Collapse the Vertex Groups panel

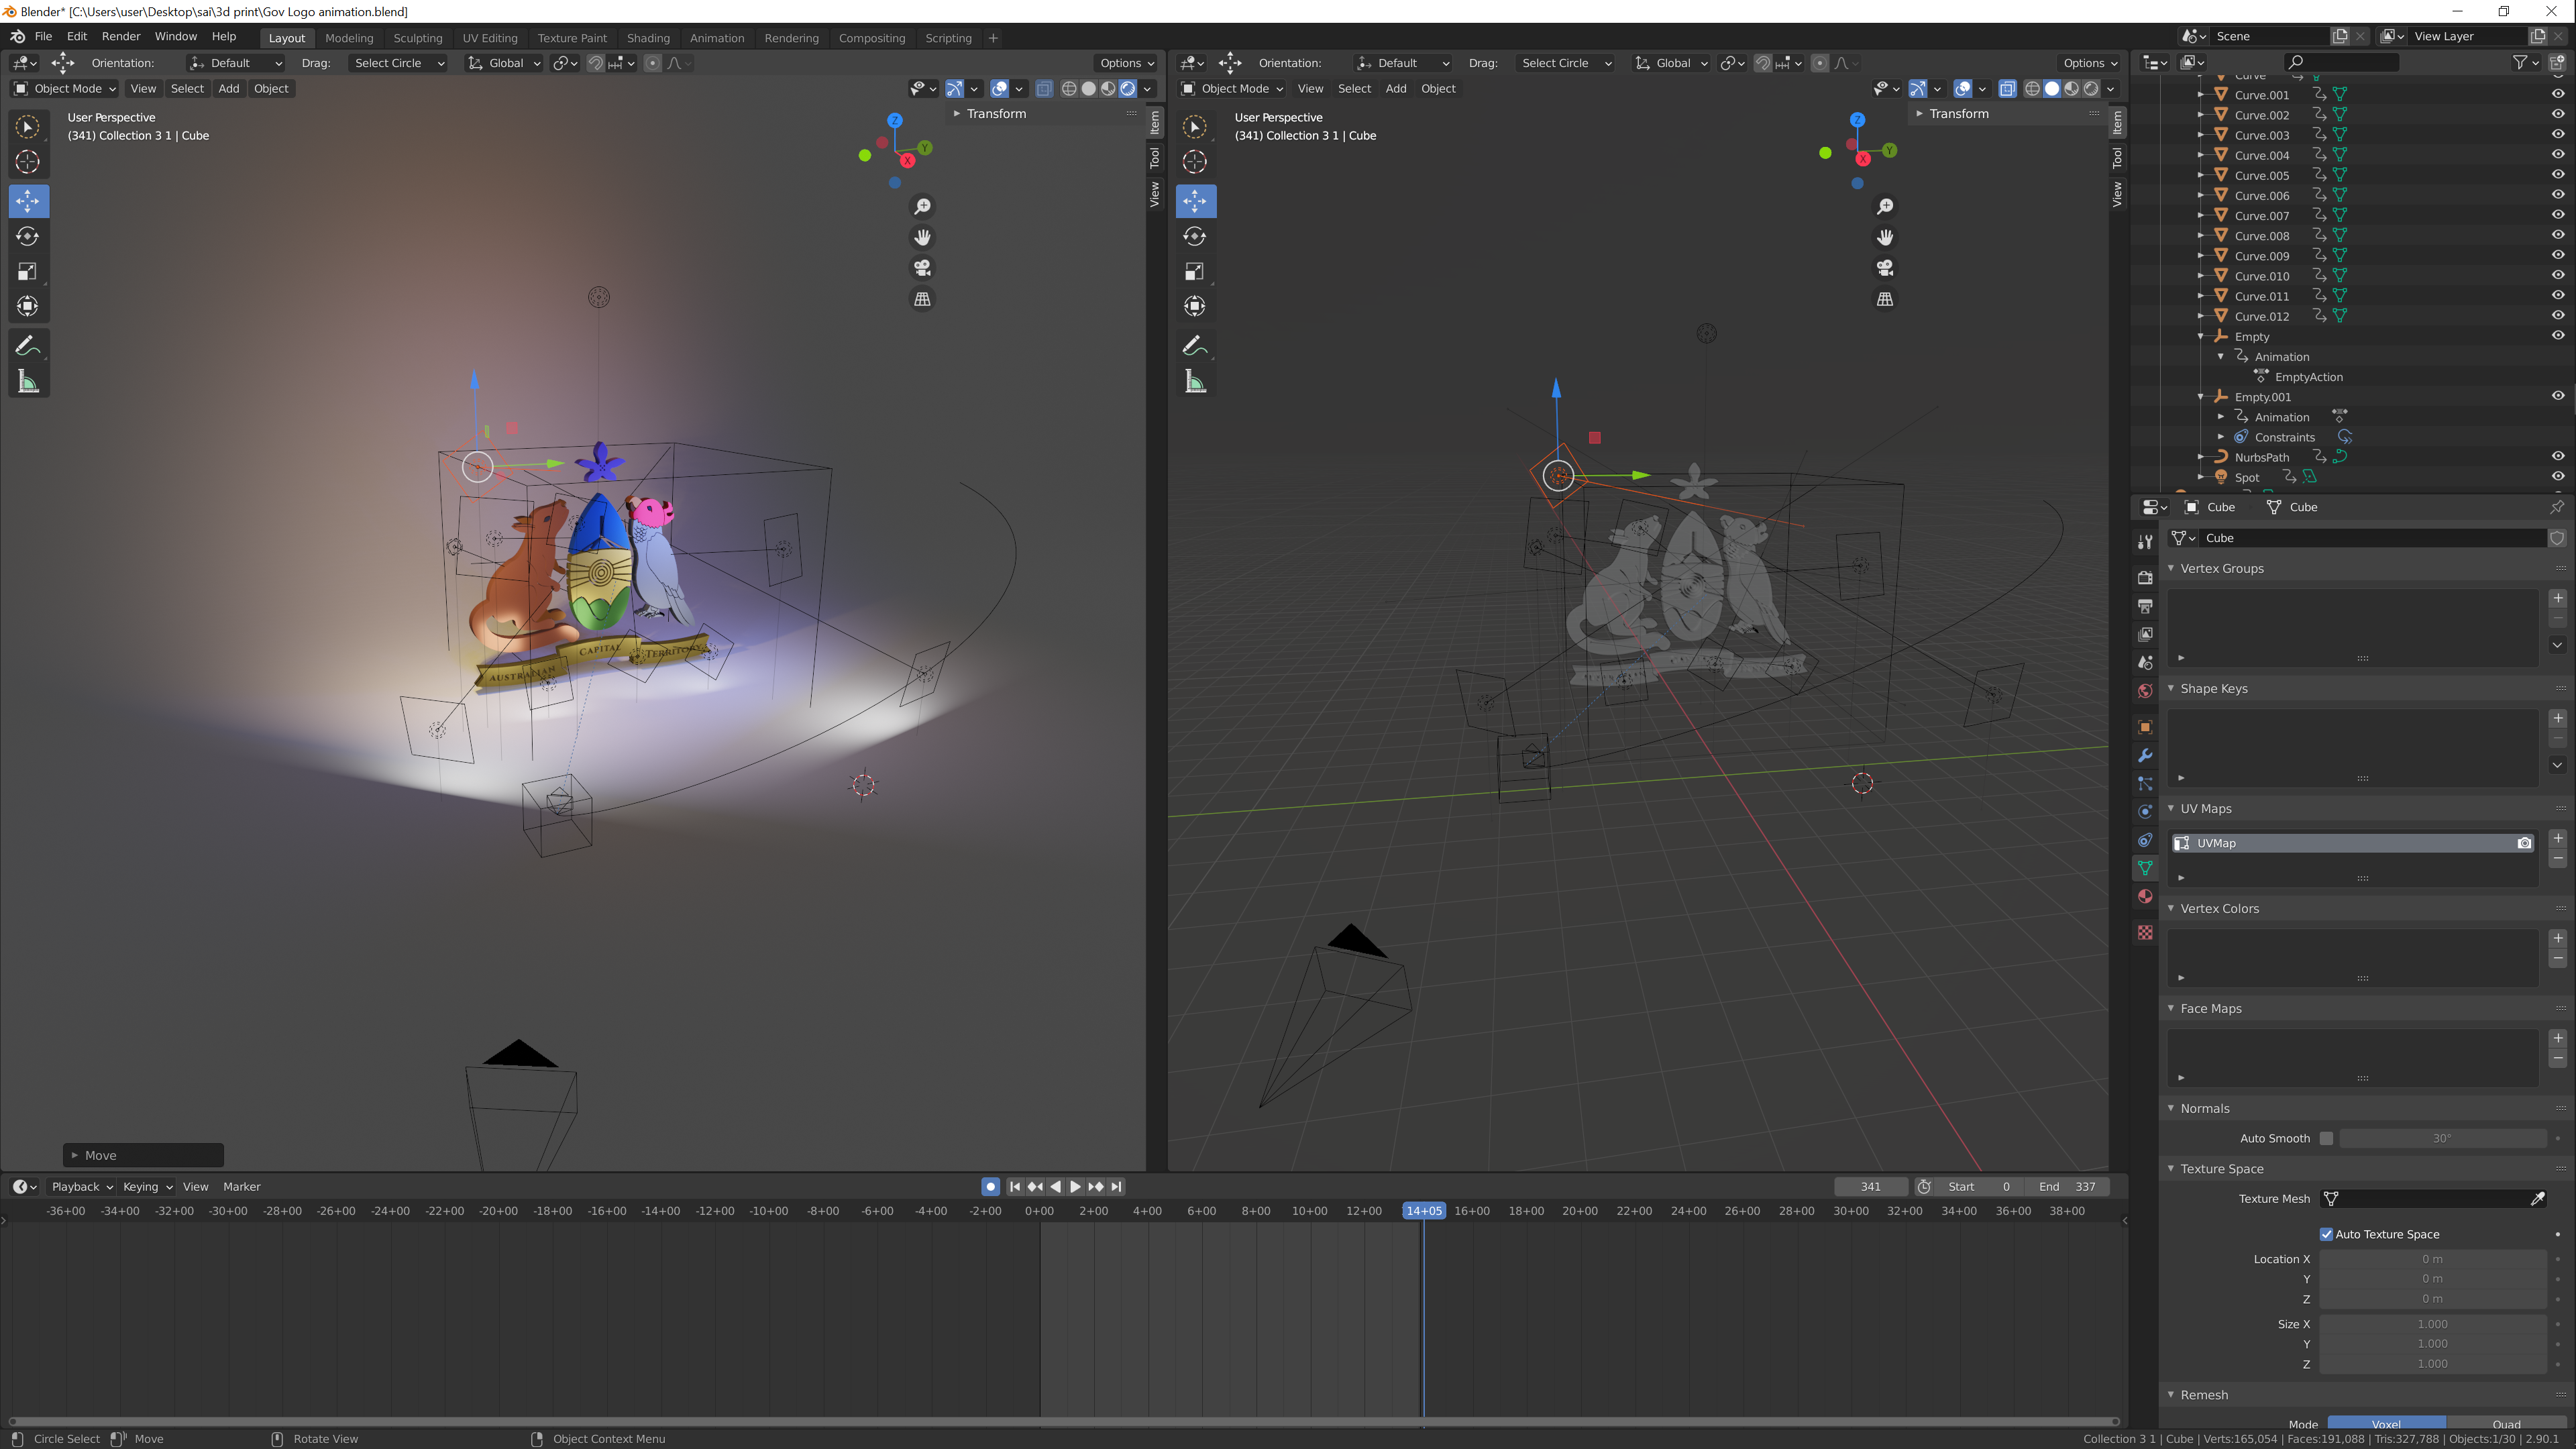pyautogui.click(x=2171, y=568)
